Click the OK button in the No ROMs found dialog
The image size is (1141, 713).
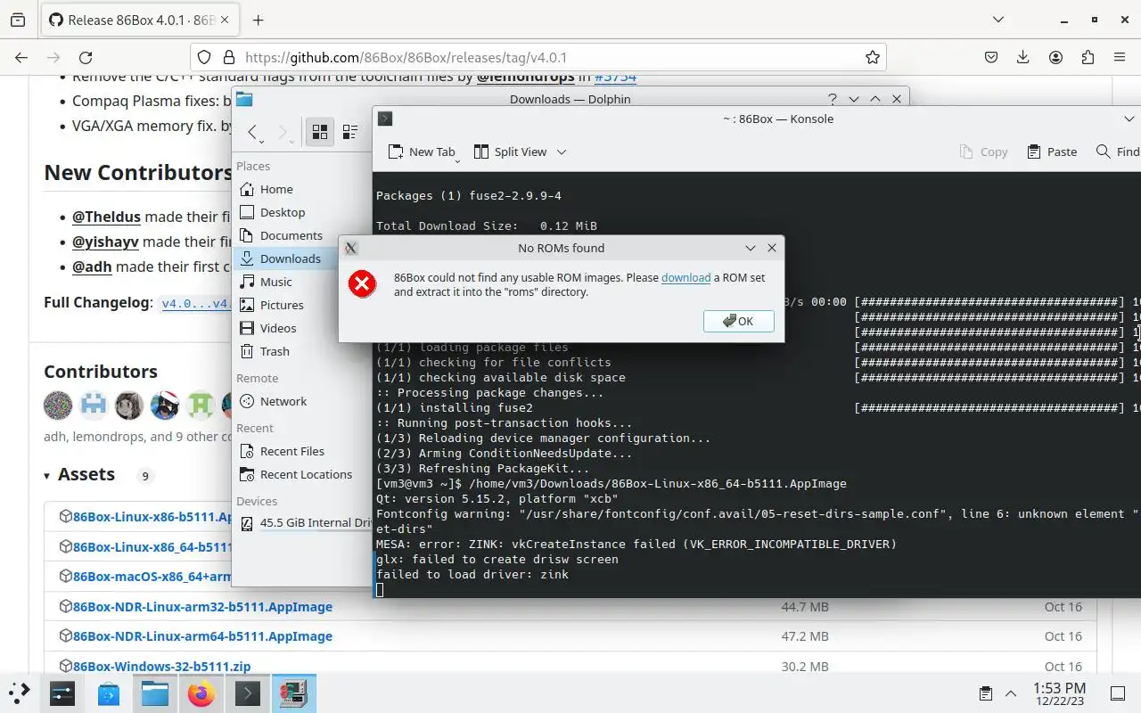click(738, 321)
